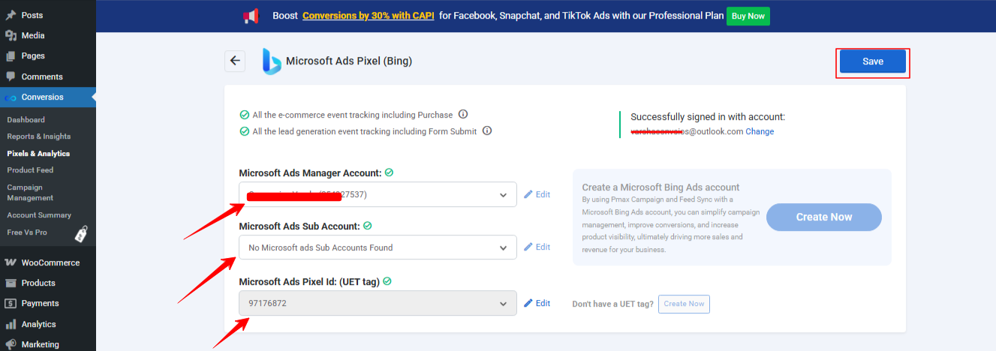This screenshot has height=351, width=996.
Task: Open Conversios Dashboard submenu
Action: (26, 120)
